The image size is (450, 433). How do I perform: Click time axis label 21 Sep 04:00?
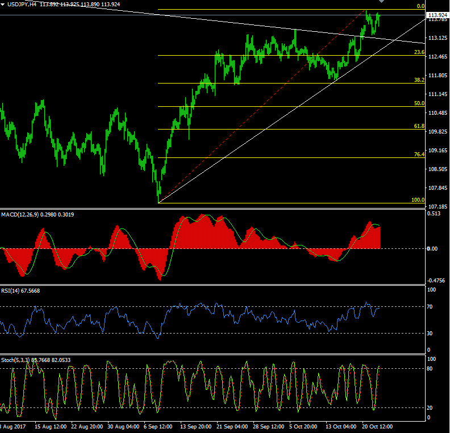[x=232, y=426]
